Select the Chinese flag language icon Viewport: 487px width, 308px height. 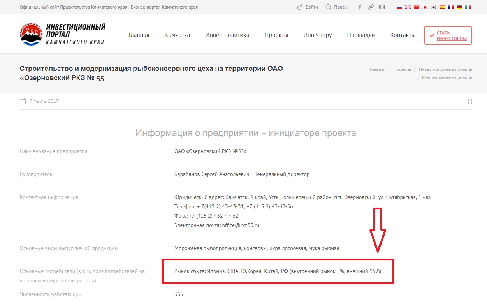click(417, 7)
